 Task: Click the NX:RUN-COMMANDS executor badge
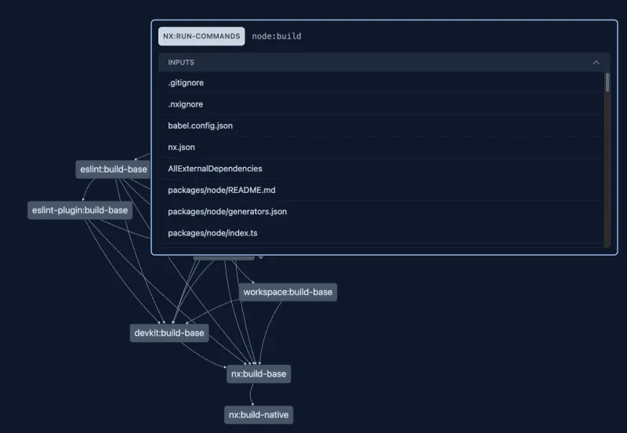[201, 36]
